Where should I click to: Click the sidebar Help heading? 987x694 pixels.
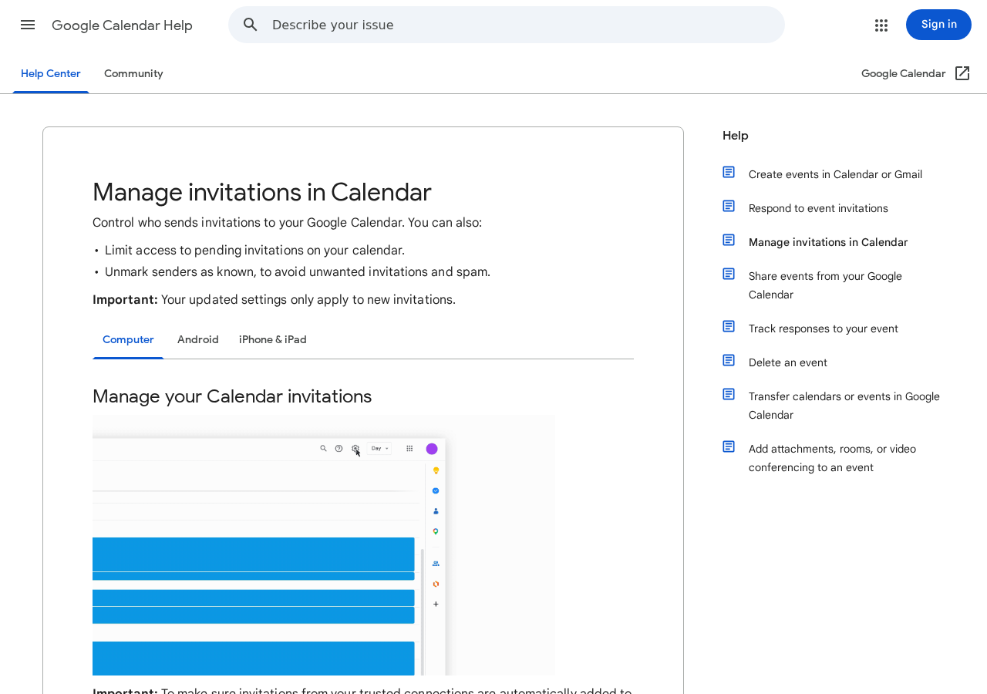(x=736, y=136)
